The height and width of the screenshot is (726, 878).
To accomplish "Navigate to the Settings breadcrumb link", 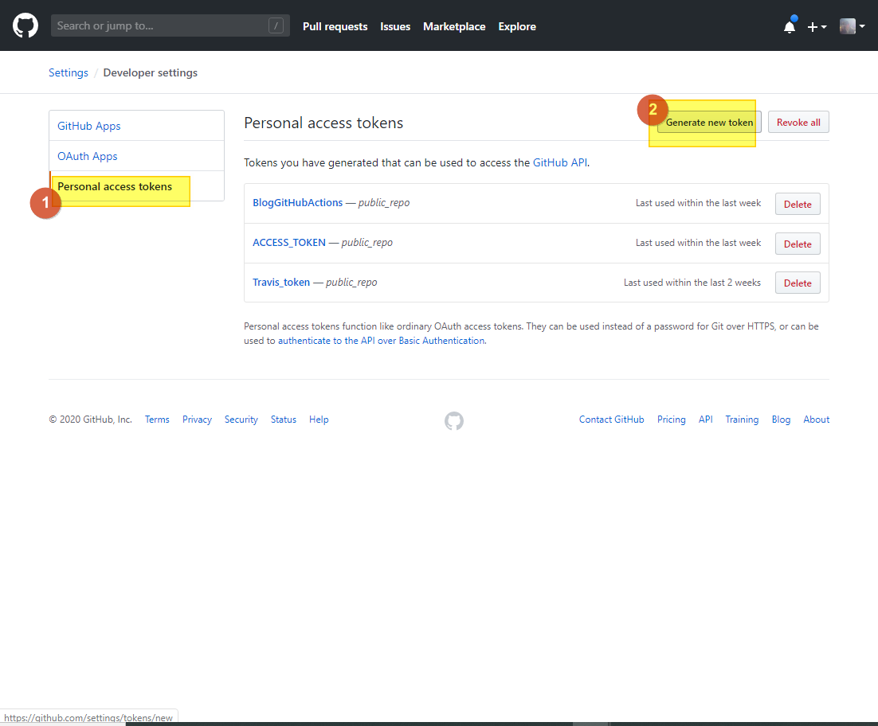I will [x=69, y=72].
